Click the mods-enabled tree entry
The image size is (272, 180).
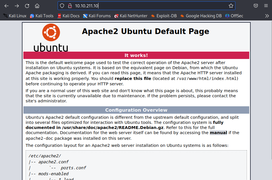coord(53,174)
